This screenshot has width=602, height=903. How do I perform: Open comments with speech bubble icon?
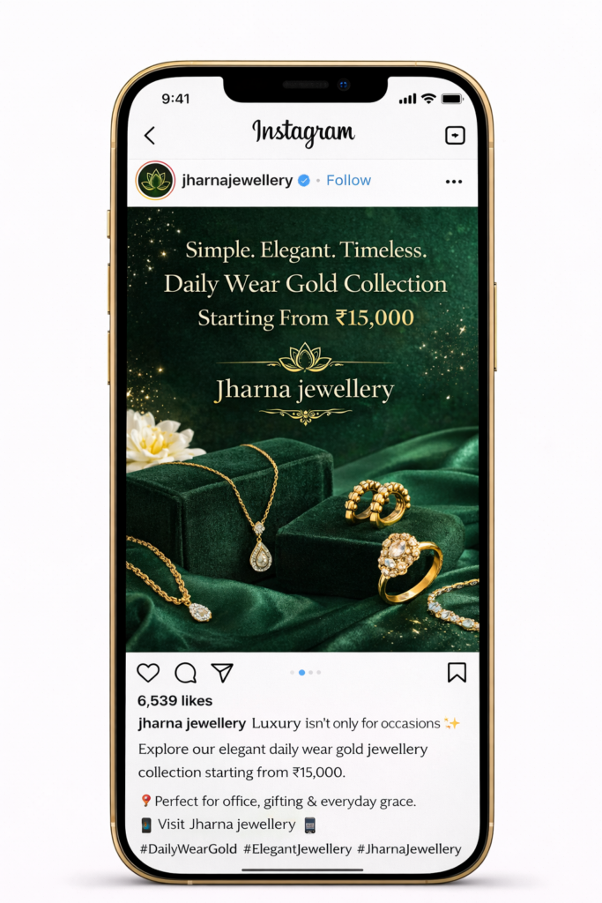(185, 673)
